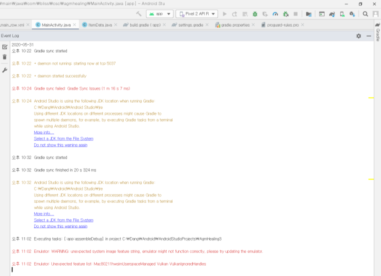This screenshot has height=276, width=381.
Task: Open the Gradle side tool window
Action: (x=378, y=32)
